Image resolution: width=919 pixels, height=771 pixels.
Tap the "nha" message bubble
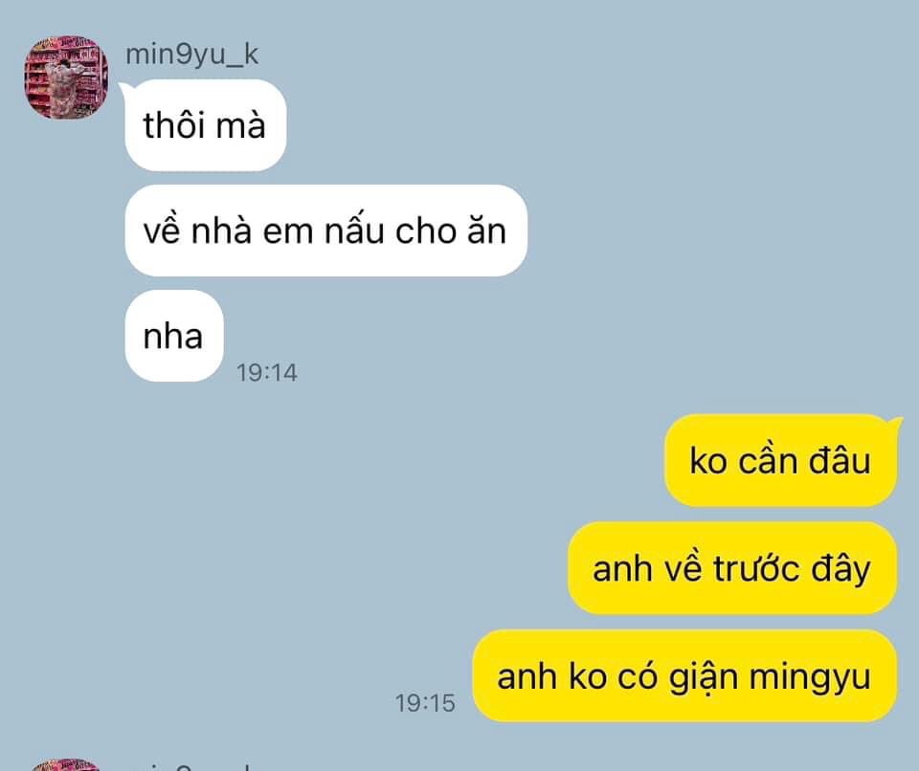click(174, 336)
